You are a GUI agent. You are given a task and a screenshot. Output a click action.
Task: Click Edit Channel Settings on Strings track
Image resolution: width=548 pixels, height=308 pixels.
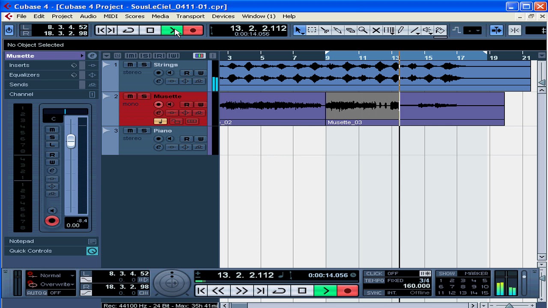pyautogui.click(x=158, y=81)
